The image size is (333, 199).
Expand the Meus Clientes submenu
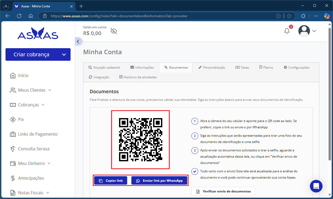(x=50, y=90)
